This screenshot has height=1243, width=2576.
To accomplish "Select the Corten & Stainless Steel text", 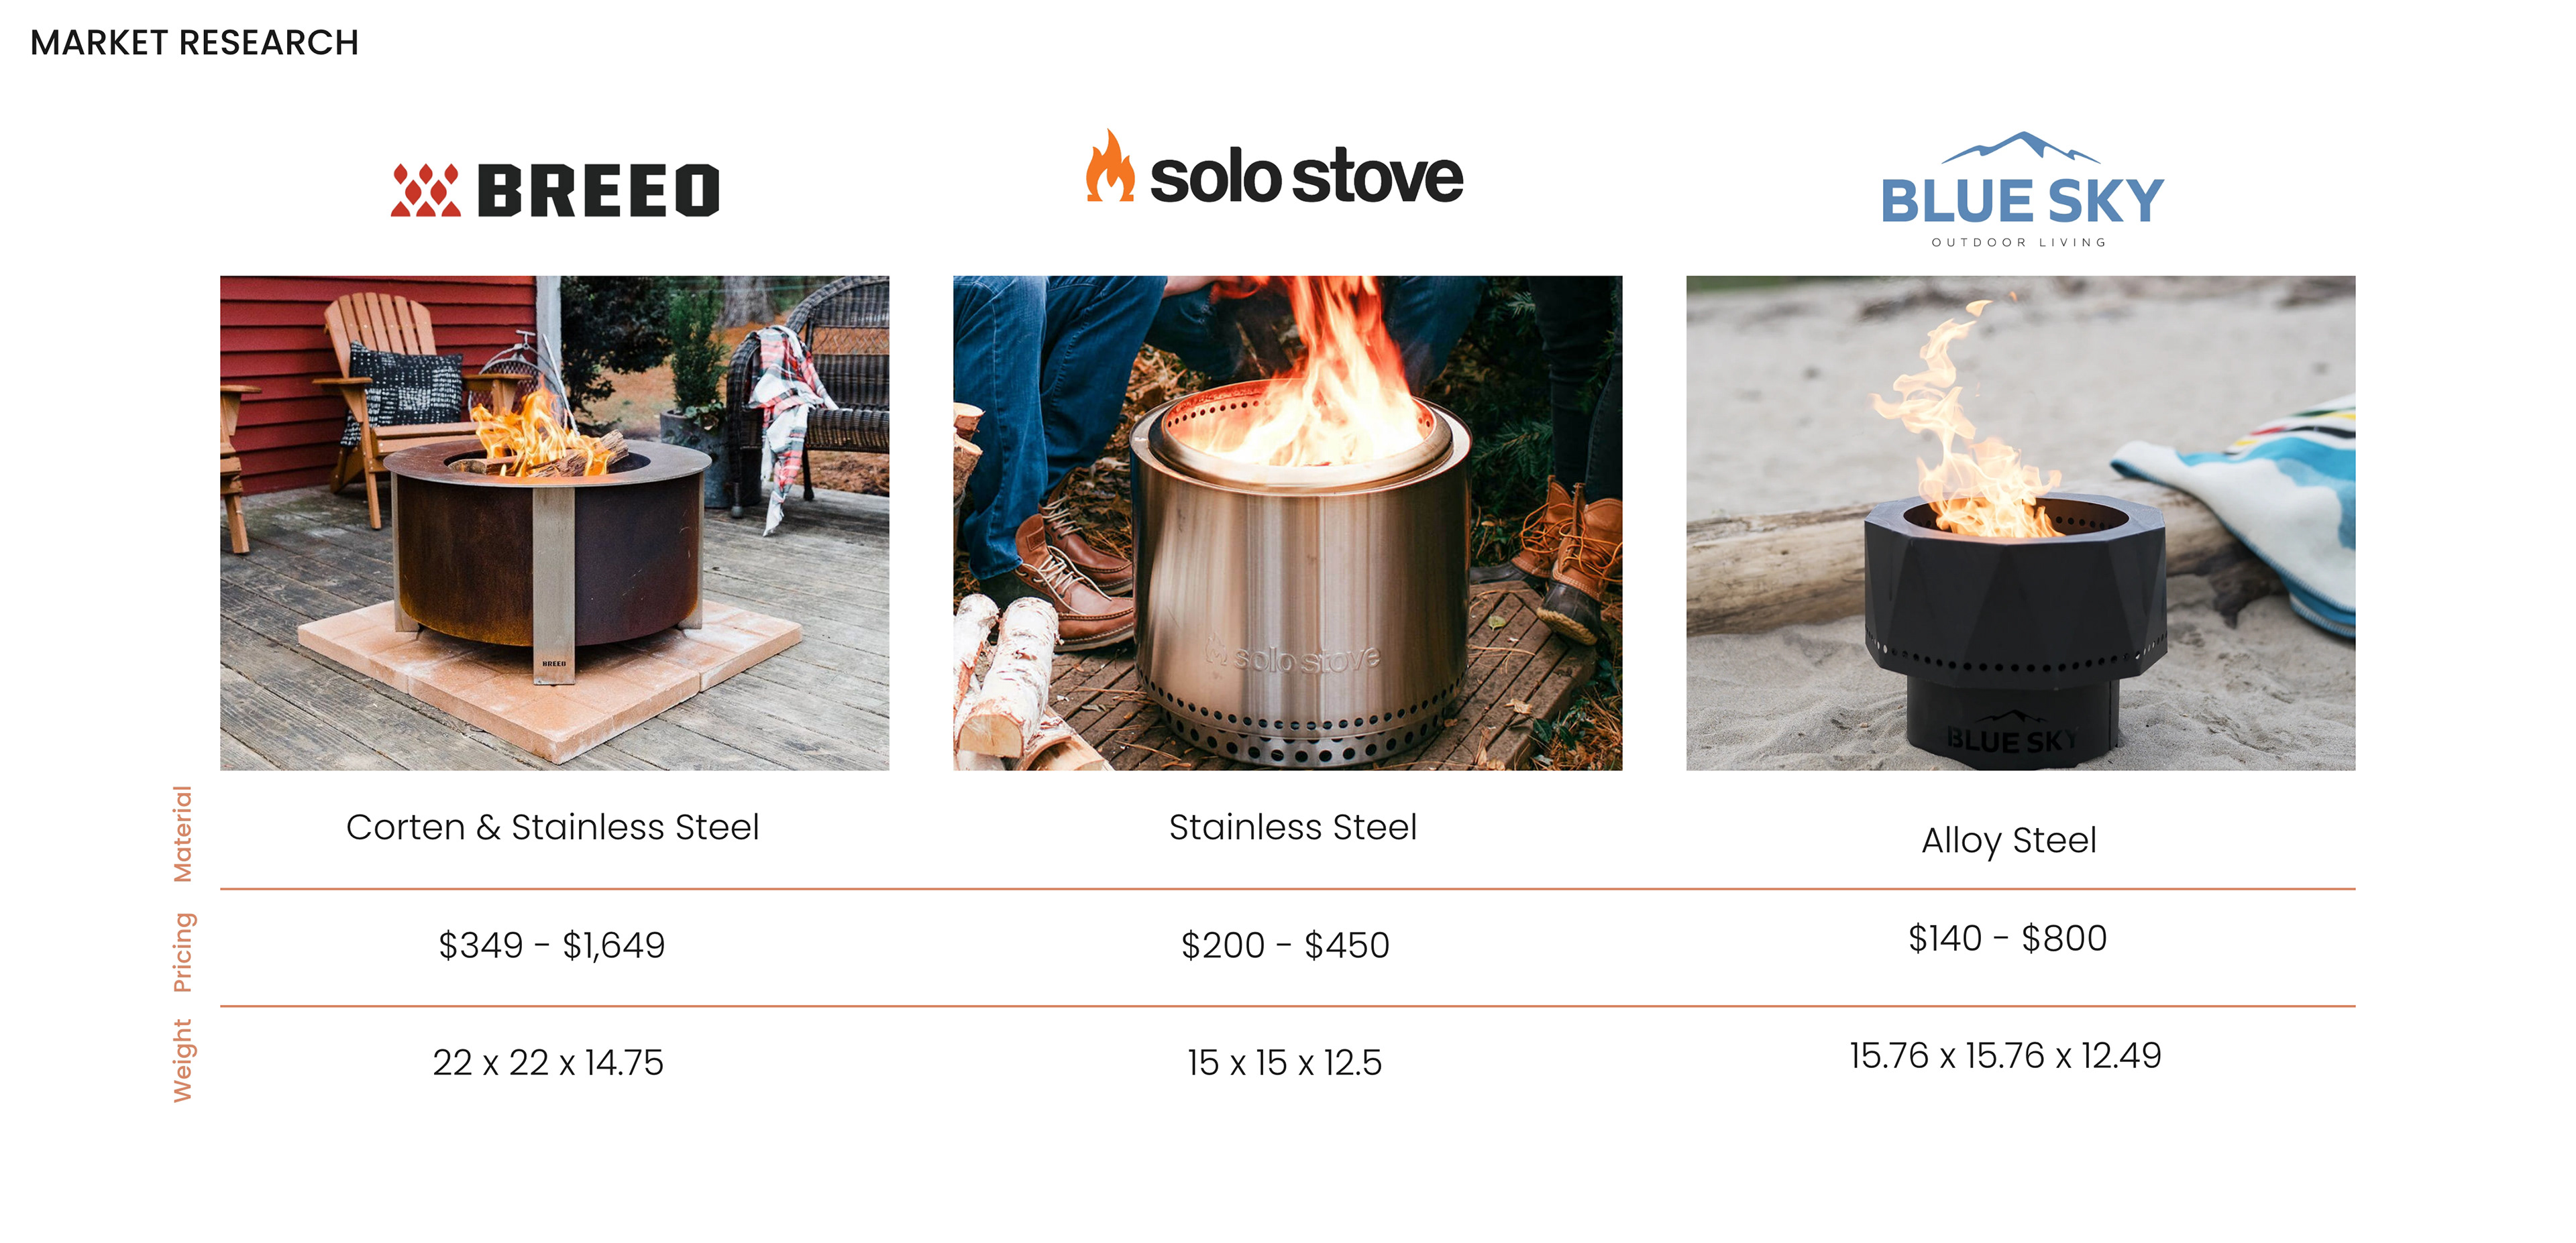I will (x=552, y=827).
